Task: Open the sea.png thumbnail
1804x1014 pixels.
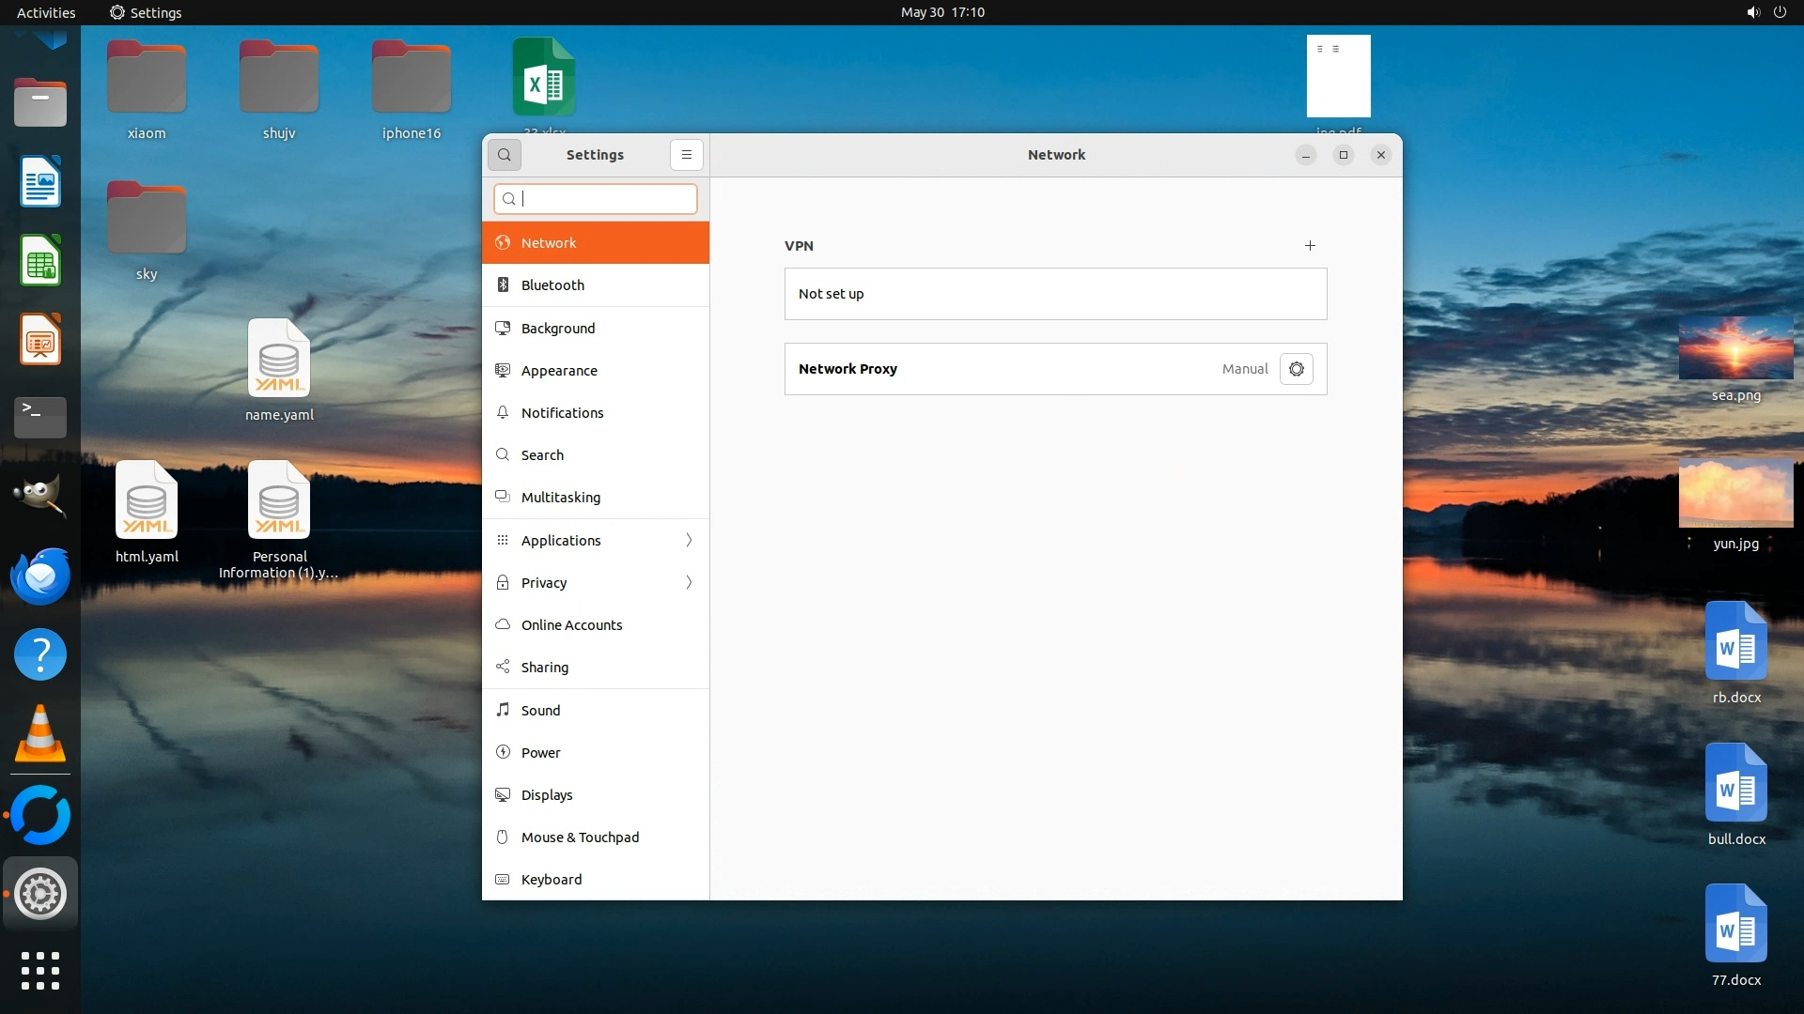Action: tap(1735, 348)
